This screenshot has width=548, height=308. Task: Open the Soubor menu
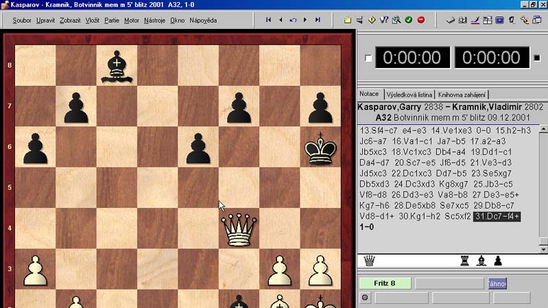(x=22, y=21)
